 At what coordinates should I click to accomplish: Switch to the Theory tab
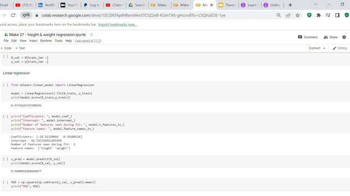(x=227, y=5)
